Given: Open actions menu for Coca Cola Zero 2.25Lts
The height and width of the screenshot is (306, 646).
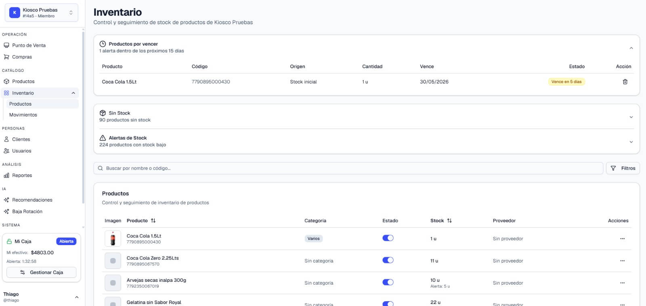Looking at the screenshot, I should click(x=622, y=261).
